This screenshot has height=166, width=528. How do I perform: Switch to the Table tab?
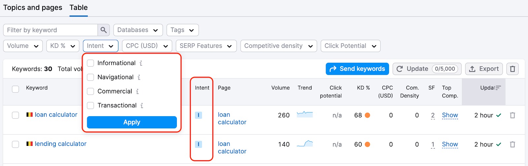79,8
